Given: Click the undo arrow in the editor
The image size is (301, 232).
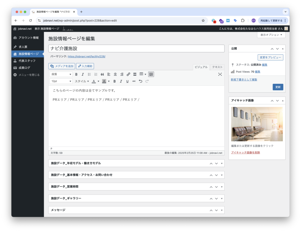Looking at the screenshot, I should pos(141,81).
